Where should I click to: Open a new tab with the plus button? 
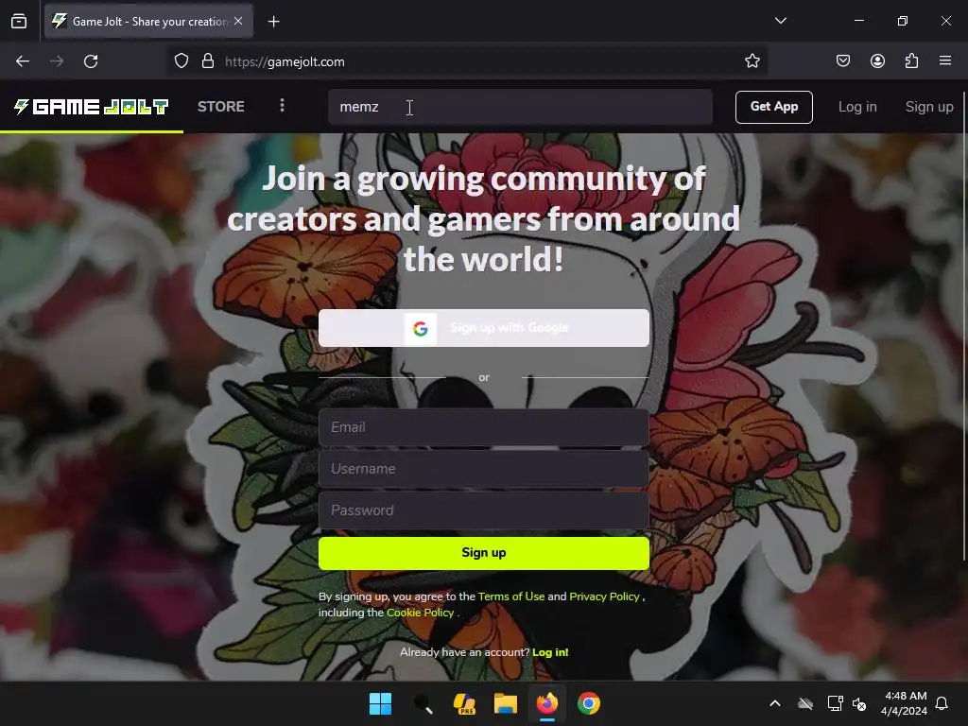point(274,22)
